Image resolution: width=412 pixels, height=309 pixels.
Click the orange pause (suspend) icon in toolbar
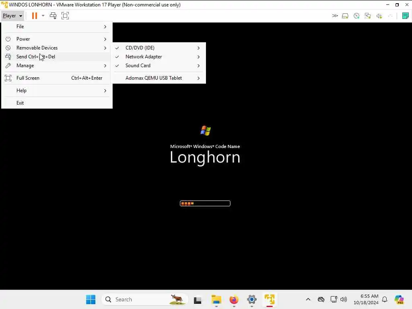pos(35,16)
